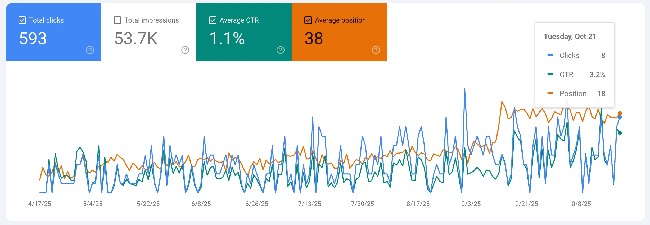Click orange Position swatch in tooltip

pyautogui.click(x=550, y=93)
